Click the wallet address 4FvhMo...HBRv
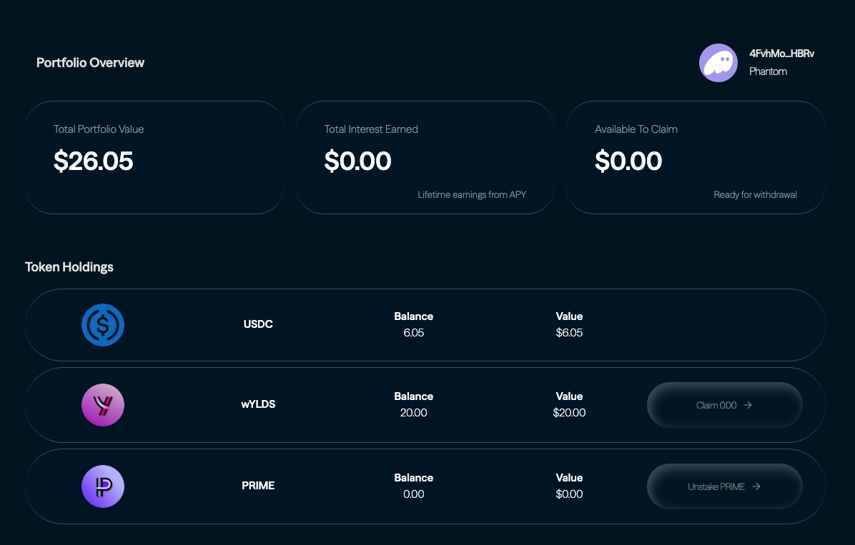The height and width of the screenshot is (545, 855). click(x=781, y=54)
